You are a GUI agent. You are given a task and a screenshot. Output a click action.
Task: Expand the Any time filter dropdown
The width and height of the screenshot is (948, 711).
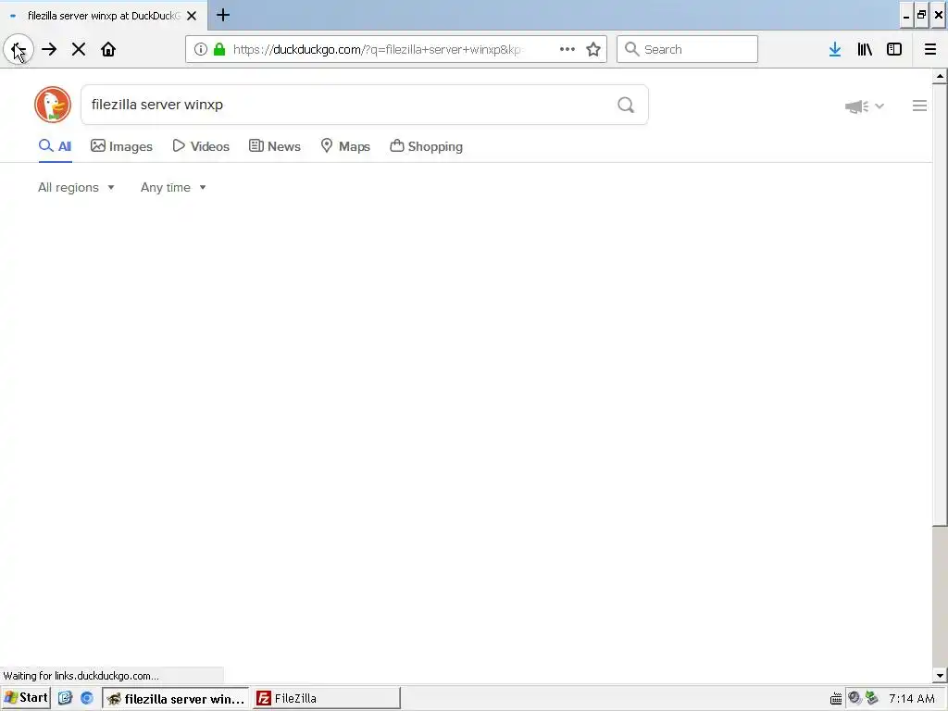173,187
